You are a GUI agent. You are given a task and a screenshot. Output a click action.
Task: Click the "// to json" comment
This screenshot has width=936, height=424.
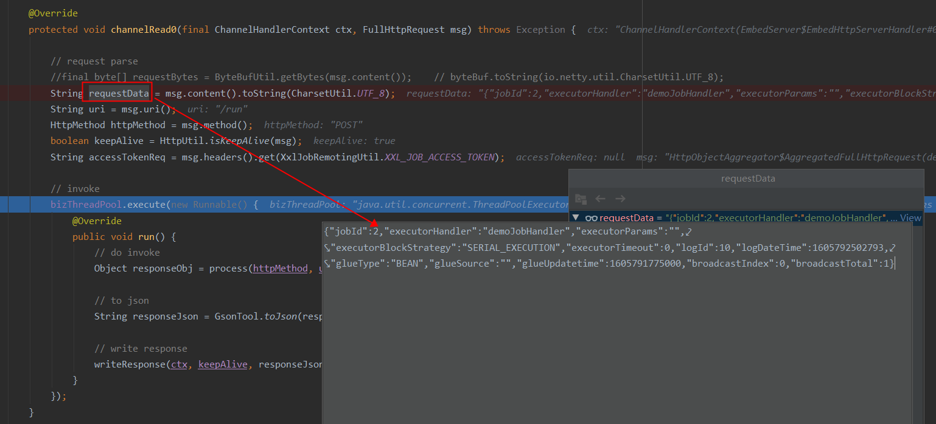122,301
